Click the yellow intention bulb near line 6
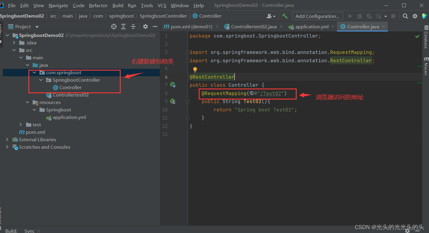The height and width of the screenshot is (233, 429). click(x=195, y=69)
